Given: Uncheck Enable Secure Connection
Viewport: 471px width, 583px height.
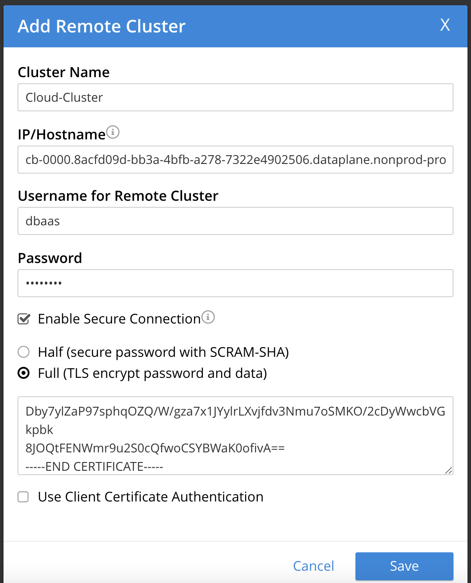Looking at the screenshot, I should 23,319.
